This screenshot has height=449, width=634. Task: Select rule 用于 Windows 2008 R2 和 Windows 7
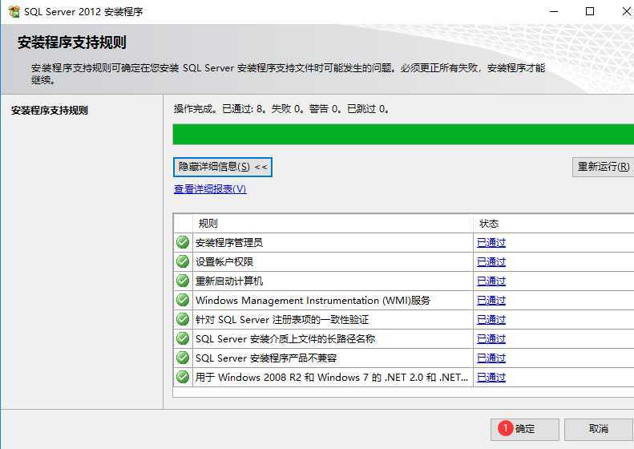[x=332, y=377]
